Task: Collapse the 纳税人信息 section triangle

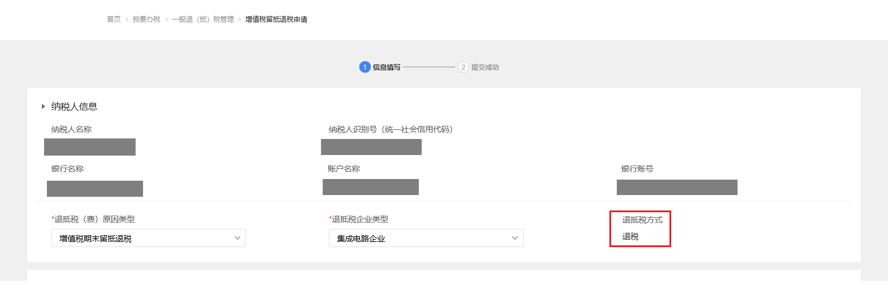Action: [43, 106]
